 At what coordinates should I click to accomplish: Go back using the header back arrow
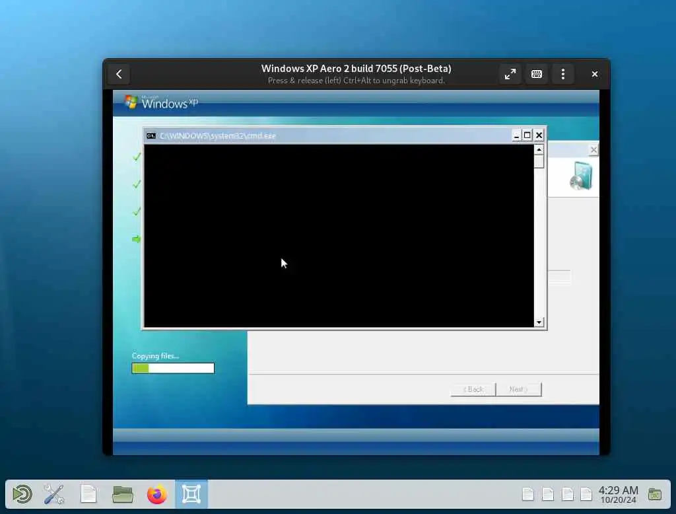point(119,74)
